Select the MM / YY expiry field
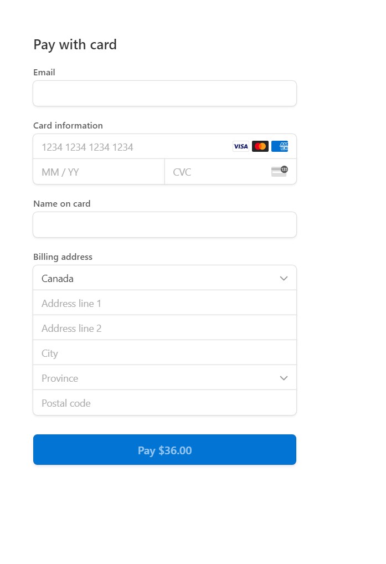 point(99,172)
